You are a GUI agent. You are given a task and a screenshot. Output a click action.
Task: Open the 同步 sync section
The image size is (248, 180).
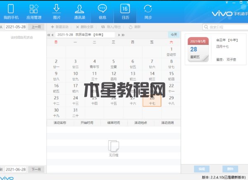[x=148, y=12]
